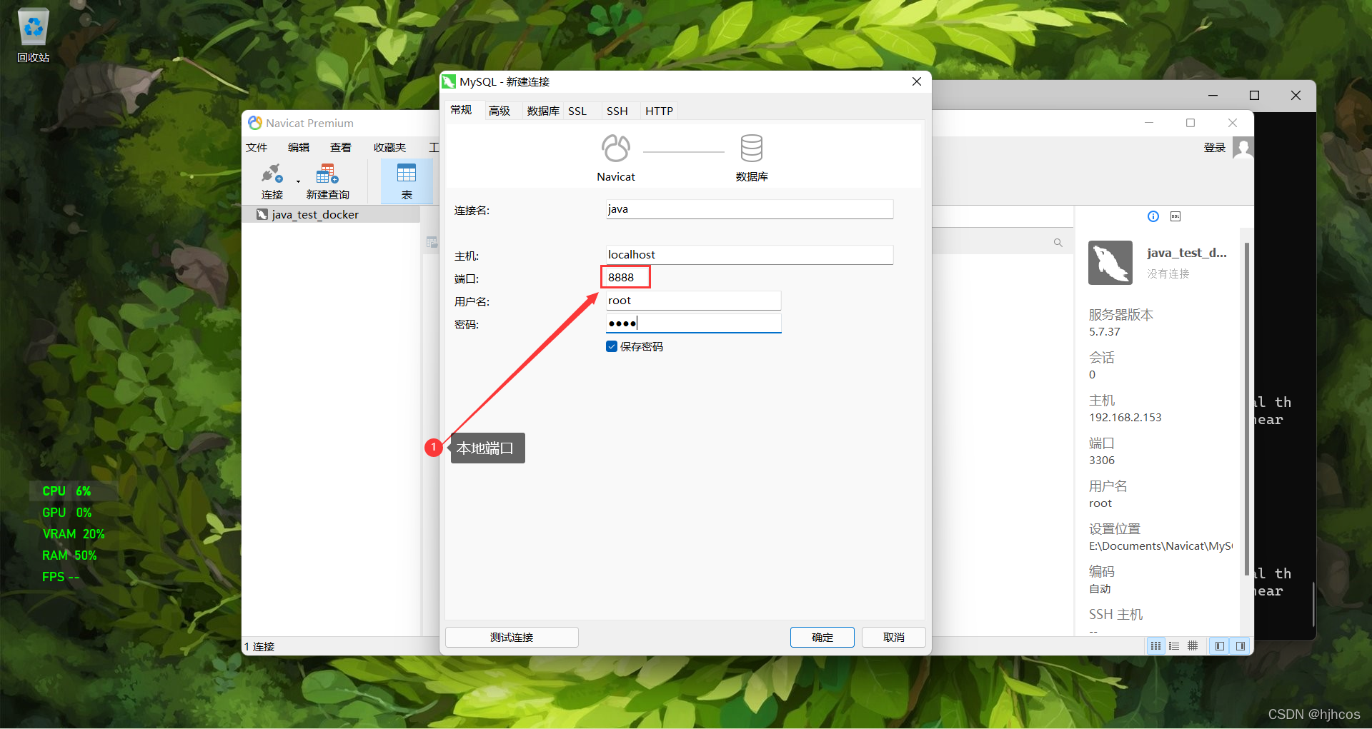Close the background terminal window

tap(1296, 95)
